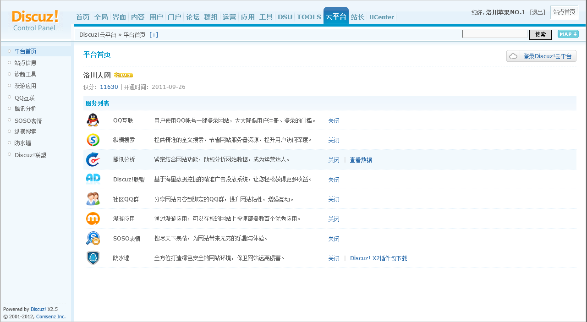The height and width of the screenshot is (322, 587).
Task: Select QQ互联 in the sidebar
Action: 24,98
